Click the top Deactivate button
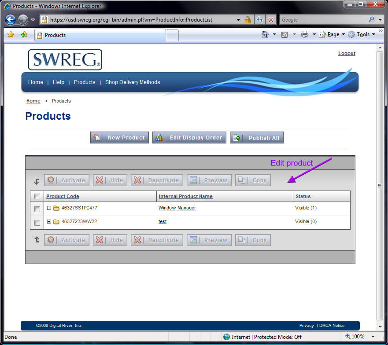Viewport: 388px width, 345px height. pos(157,180)
